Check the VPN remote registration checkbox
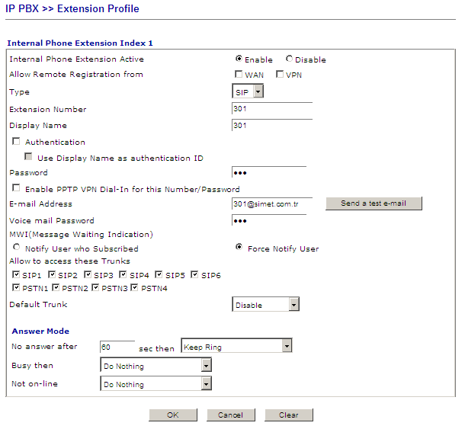The image size is (465, 426). click(279, 75)
